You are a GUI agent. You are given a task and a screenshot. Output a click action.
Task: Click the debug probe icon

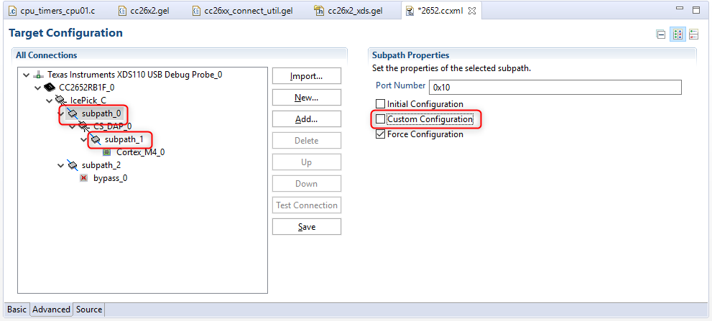tap(39, 75)
